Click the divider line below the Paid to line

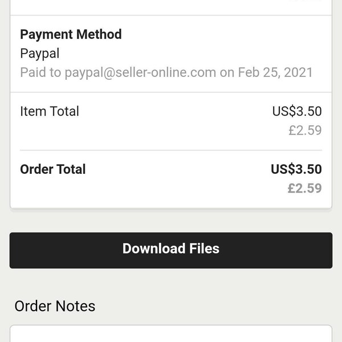tap(171, 92)
